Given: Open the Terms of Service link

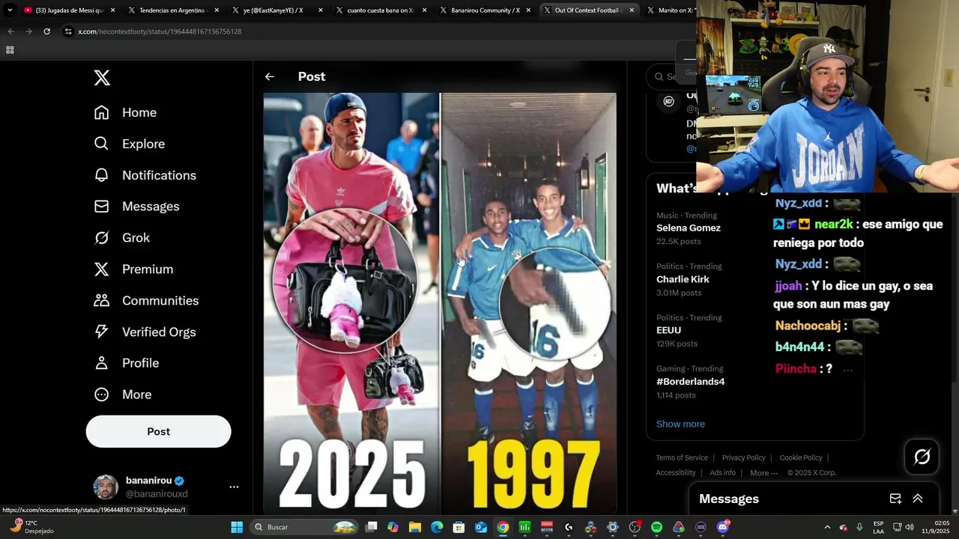Looking at the screenshot, I should (682, 457).
